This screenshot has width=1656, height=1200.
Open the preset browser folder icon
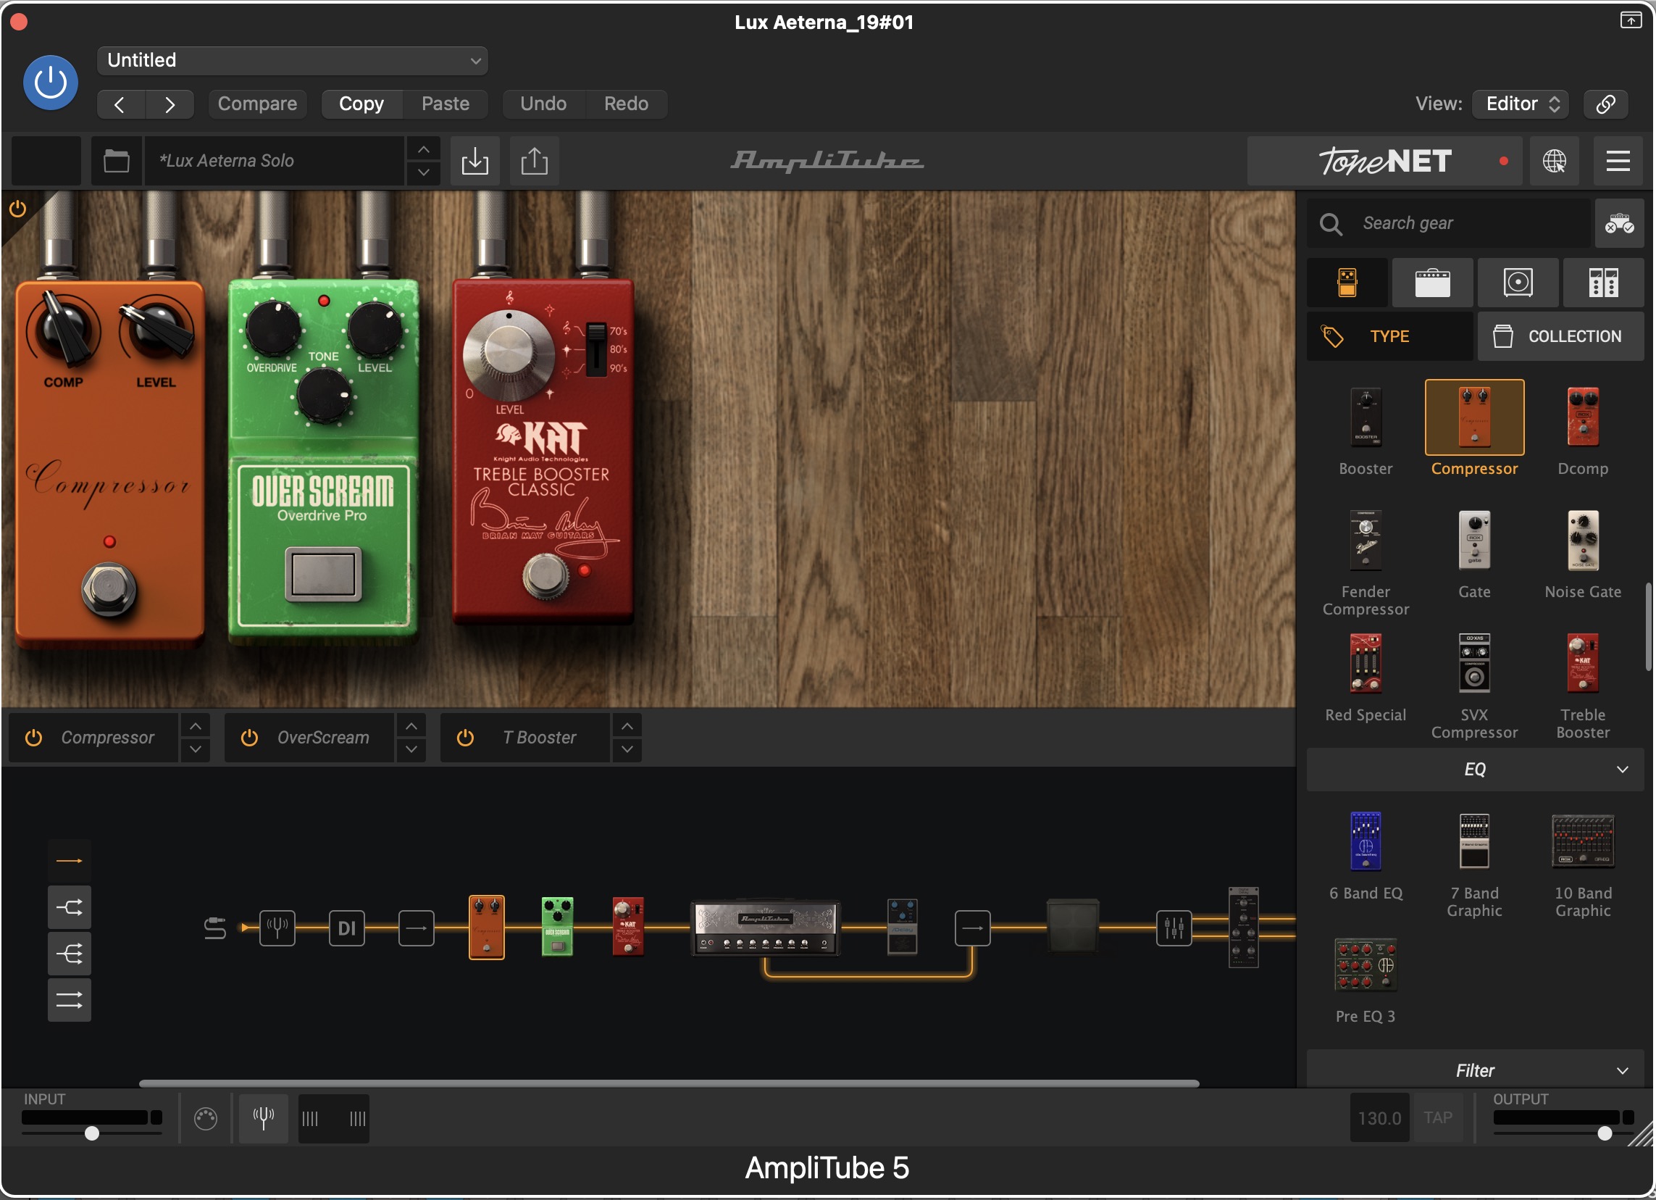[116, 161]
